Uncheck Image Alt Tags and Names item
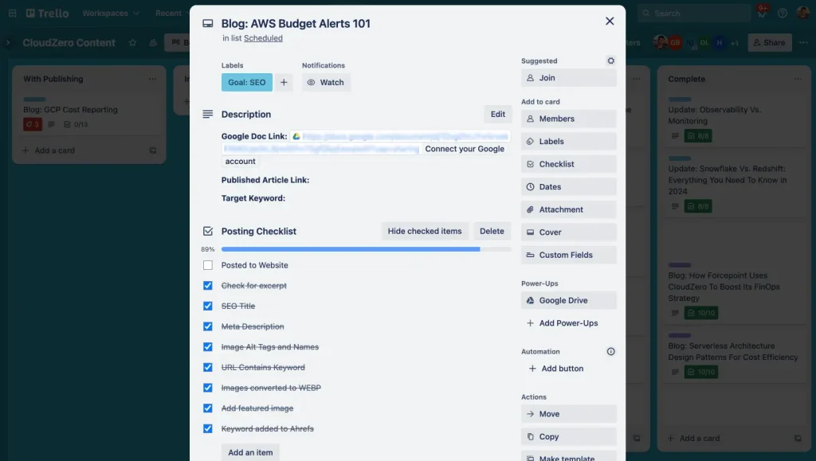The width and height of the screenshot is (816, 461). [208, 346]
